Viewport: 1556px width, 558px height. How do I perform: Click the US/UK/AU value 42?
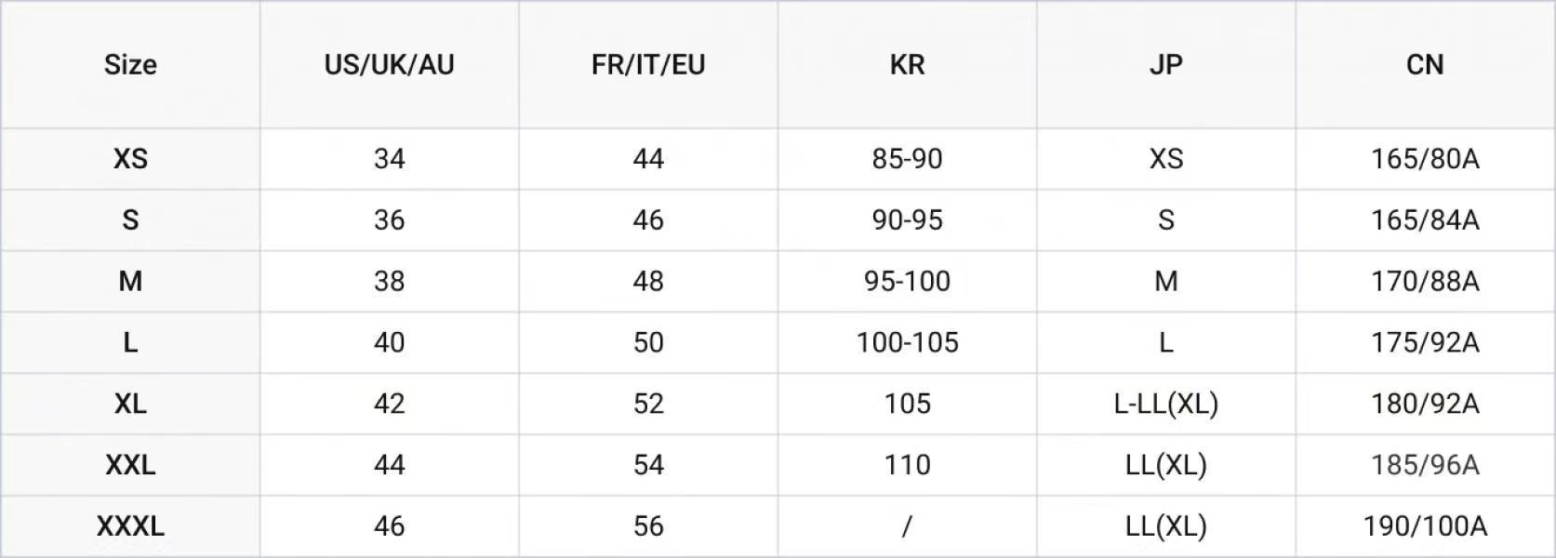pyautogui.click(x=389, y=404)
